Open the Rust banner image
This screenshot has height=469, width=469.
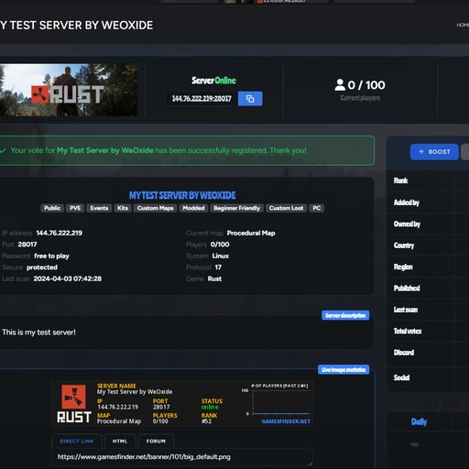pyautogui.click(x=69, y=90)
